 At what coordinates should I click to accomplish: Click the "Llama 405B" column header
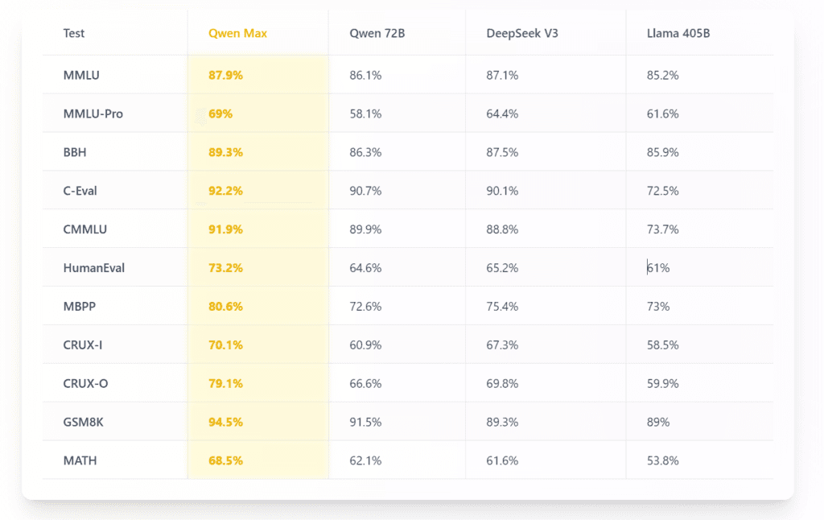(x=678, y=33)
